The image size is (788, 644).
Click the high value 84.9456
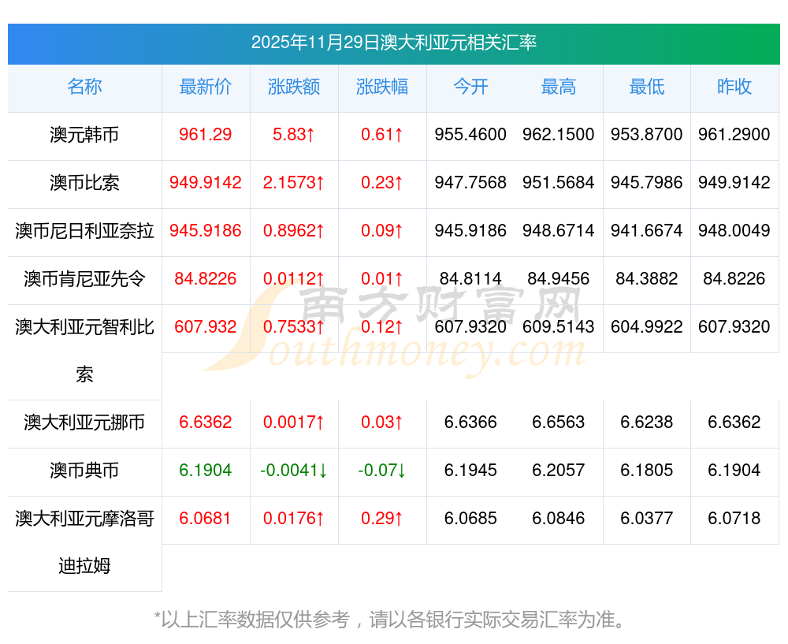[x=559, y=278]
